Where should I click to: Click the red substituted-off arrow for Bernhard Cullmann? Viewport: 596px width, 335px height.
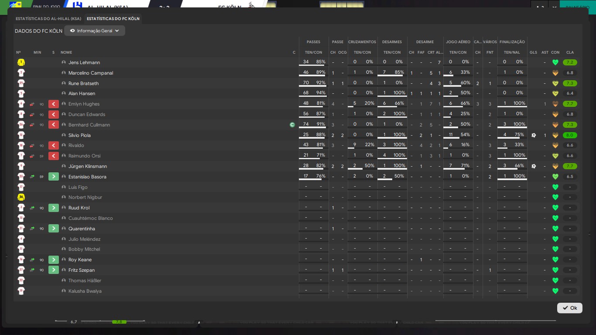tap(54, 125)
